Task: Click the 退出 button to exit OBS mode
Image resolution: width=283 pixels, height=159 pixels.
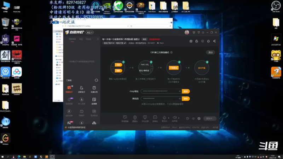Action: click(x=210, y=52)
